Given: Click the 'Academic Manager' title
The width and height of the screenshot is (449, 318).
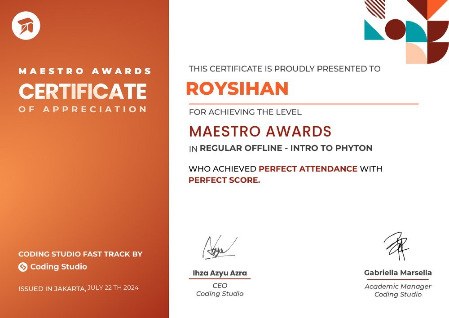Looking at the screenshot, I should click(398, 287).
